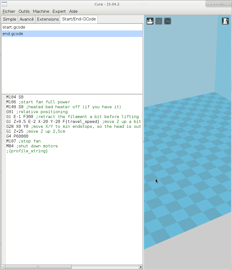This screenshot has width=232, height=270.
Task: Select start.gcode in the list
Action: coord(72,27)
